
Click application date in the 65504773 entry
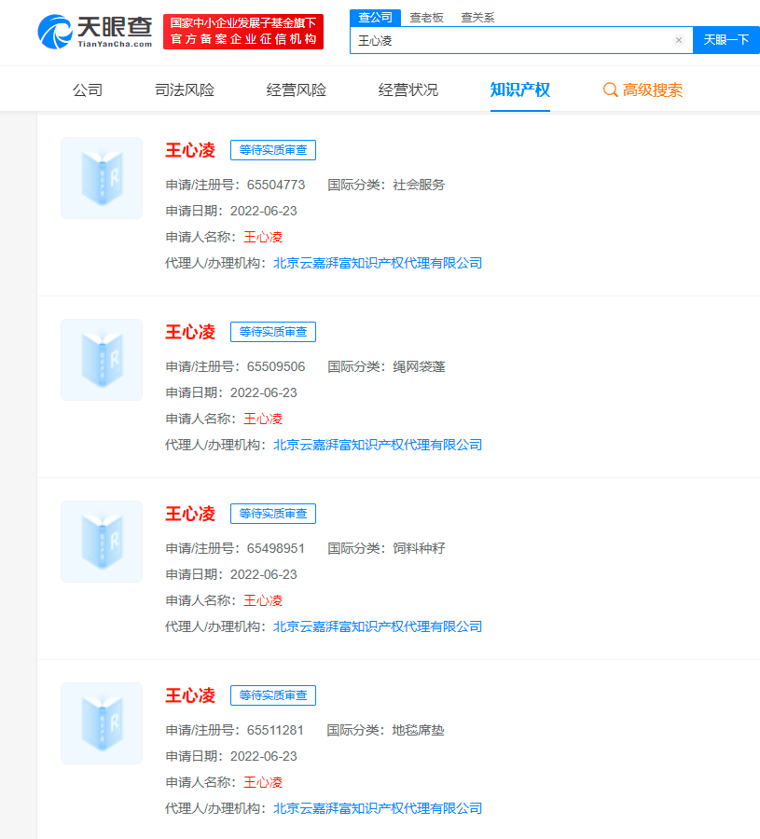(263, 212)
